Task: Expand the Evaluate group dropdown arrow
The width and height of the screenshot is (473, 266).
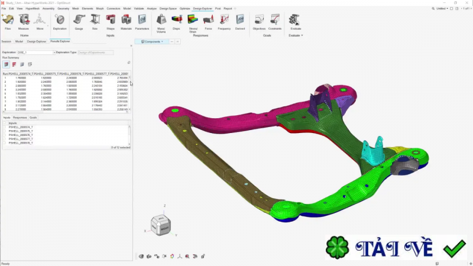Action: (302, 35)
